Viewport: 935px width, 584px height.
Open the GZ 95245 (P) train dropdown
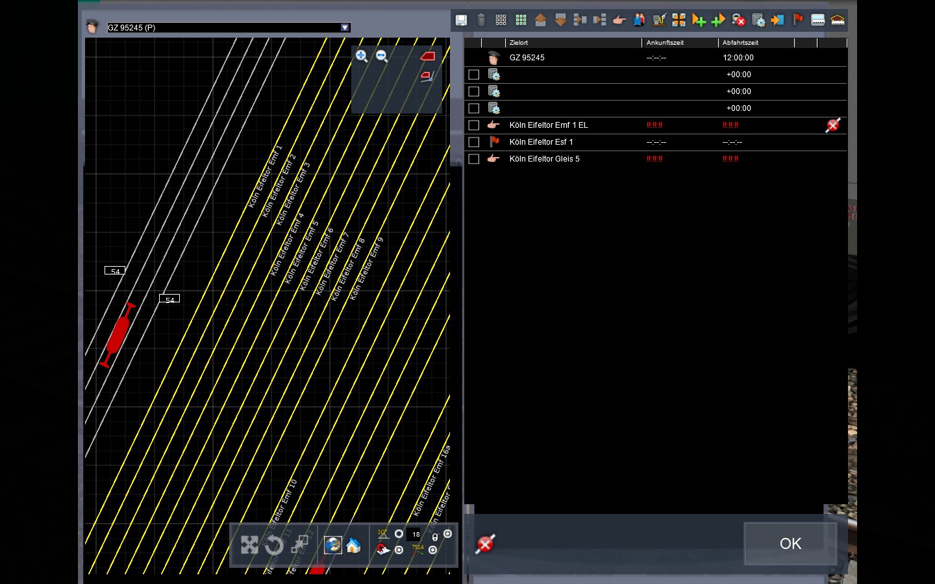(345, 27)
